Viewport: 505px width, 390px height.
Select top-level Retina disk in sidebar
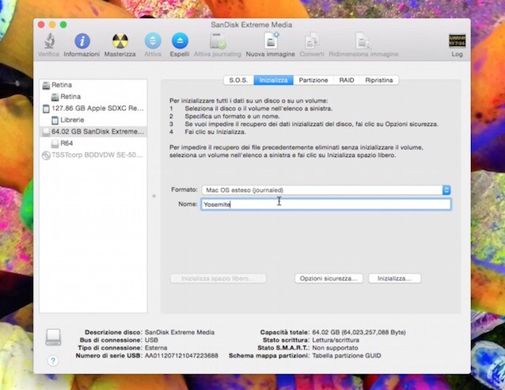pos(93,85)
